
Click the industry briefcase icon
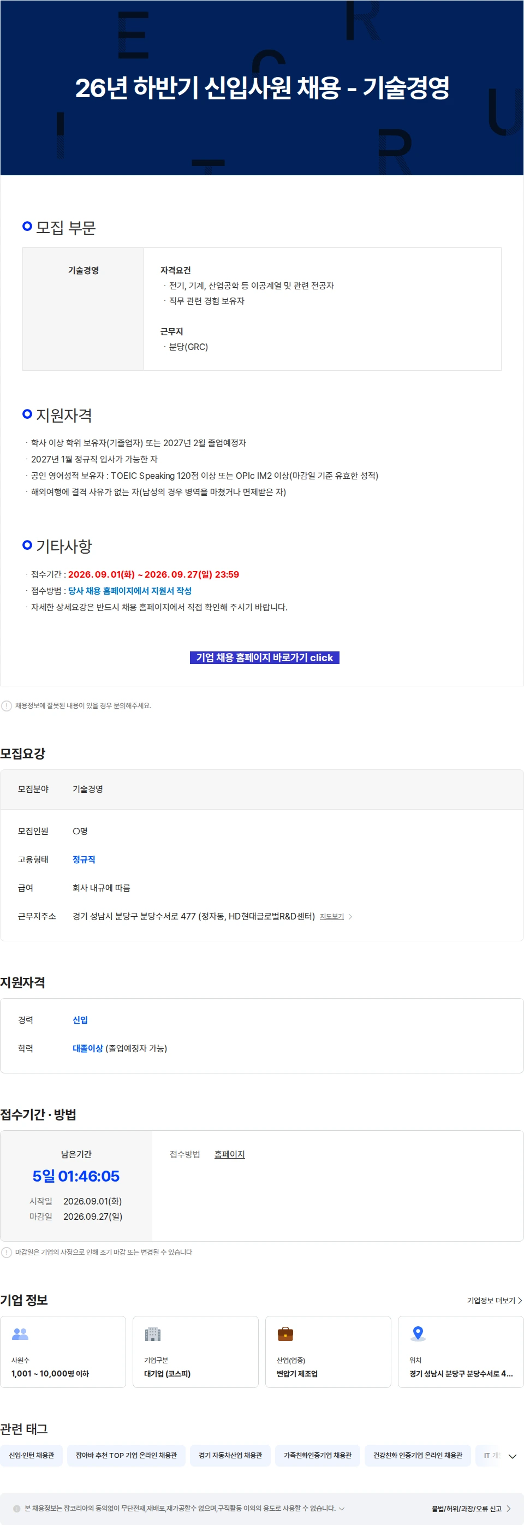[x=285, y=1334]
